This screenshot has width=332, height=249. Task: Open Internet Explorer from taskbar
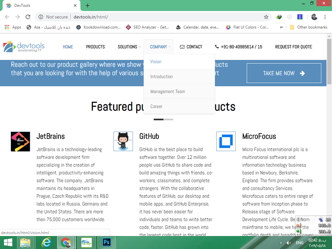click(x=46, y=243)
